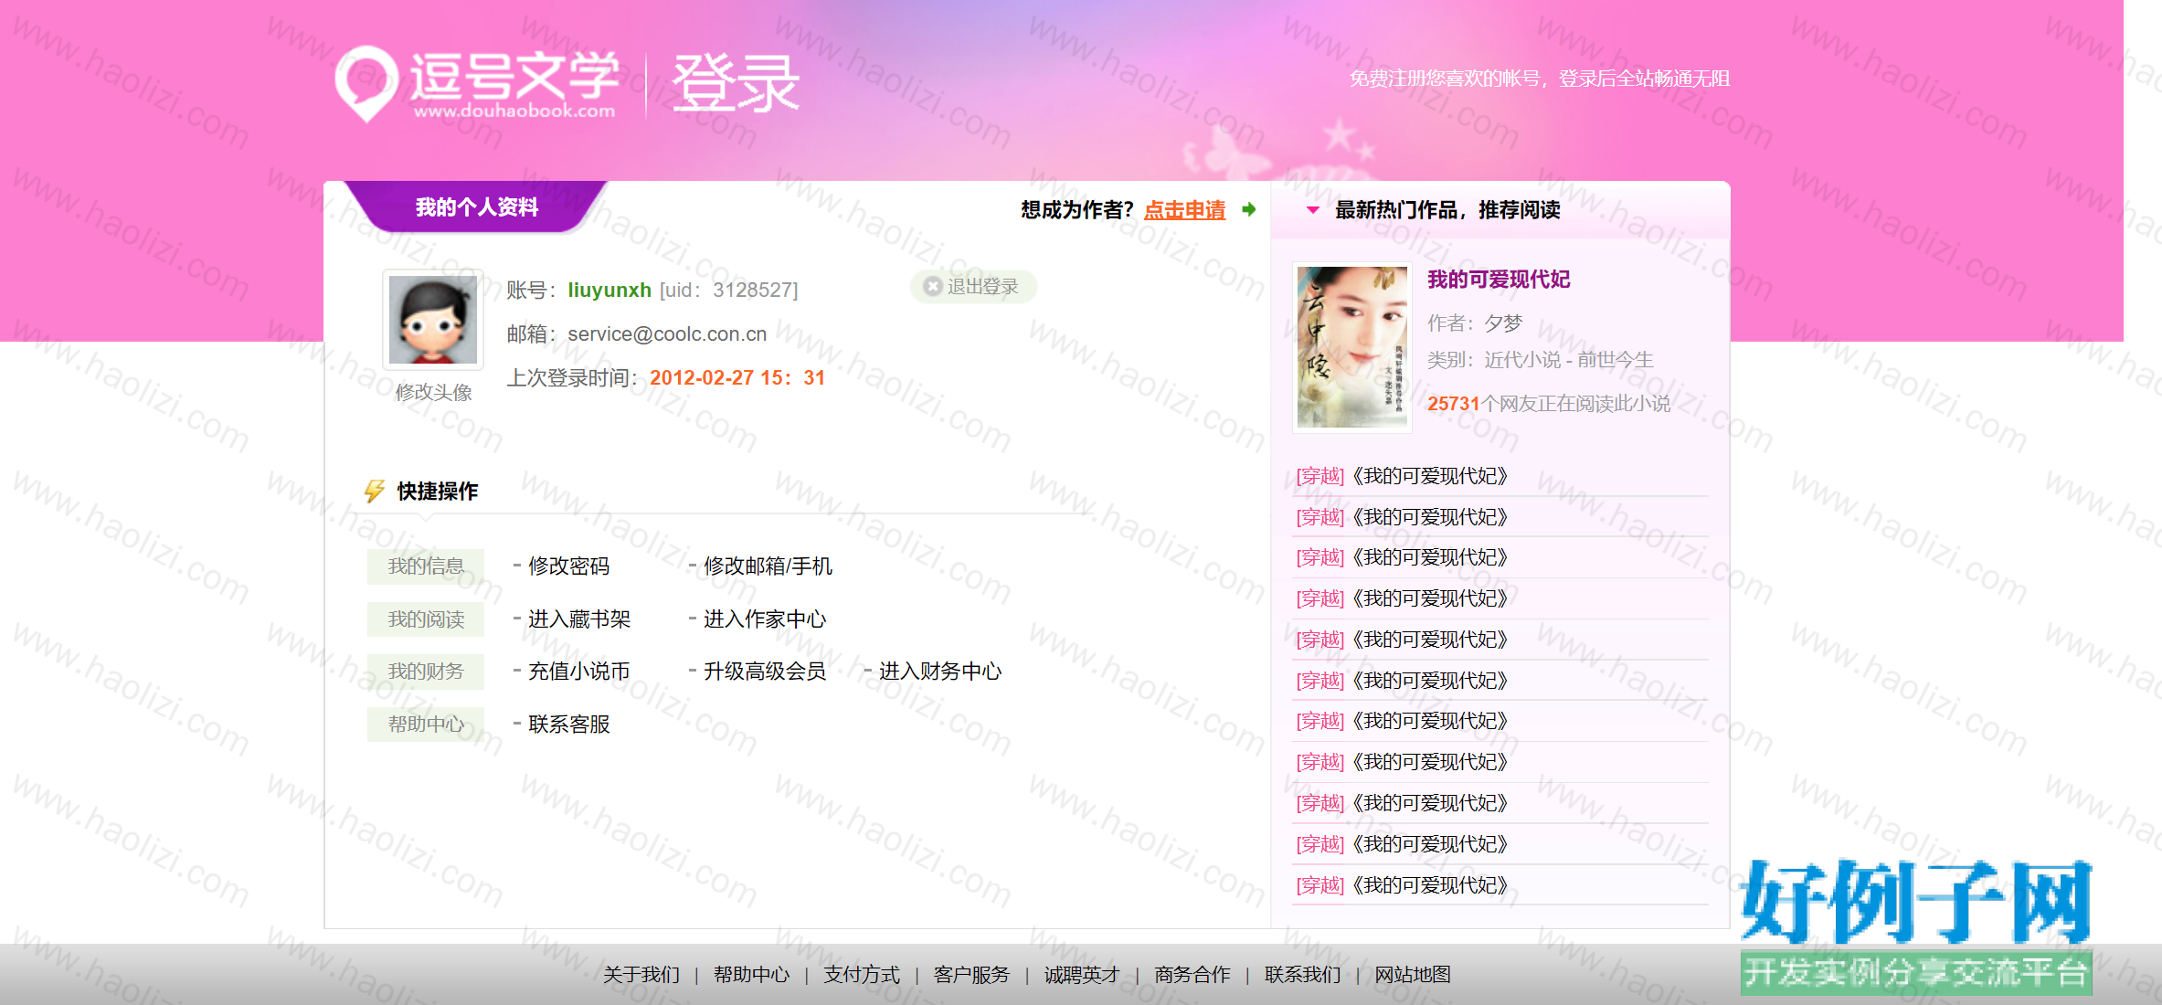The height and width of the screenshot is (1005, 2162).
Task: Click the 逗号文学 site logo
Action: point(477,84)
